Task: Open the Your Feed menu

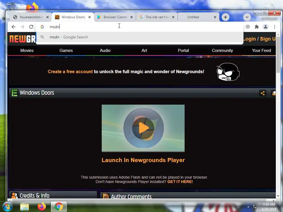Action: point(261,51)
